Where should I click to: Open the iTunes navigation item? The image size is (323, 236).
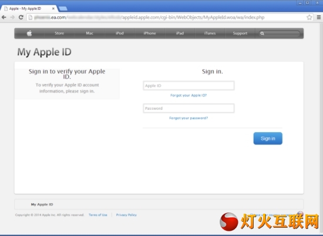[x=210, y=33]
